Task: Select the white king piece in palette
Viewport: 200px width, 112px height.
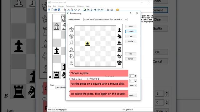Action: (71, 30)
